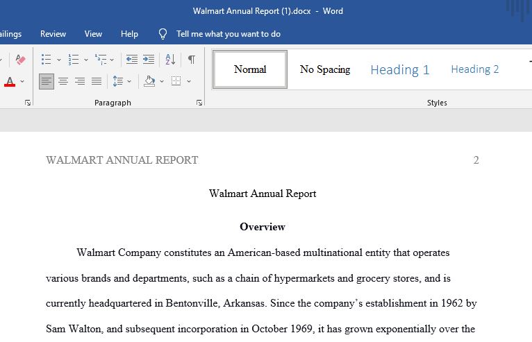Apply the Heading 2 style
Image resolution: width=532 pixels, height=342 pixels.
474,69
